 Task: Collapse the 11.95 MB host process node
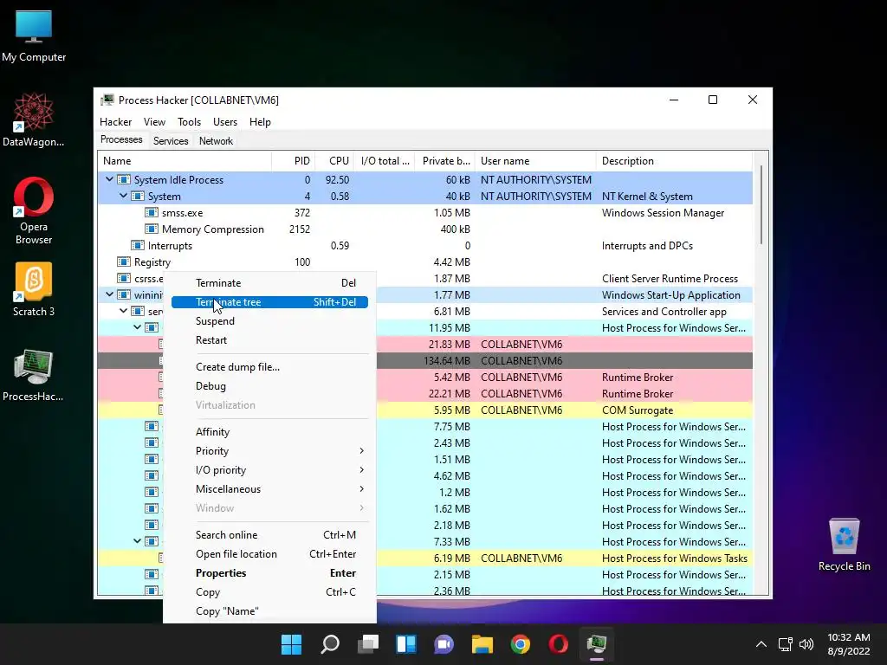point(137,327)
